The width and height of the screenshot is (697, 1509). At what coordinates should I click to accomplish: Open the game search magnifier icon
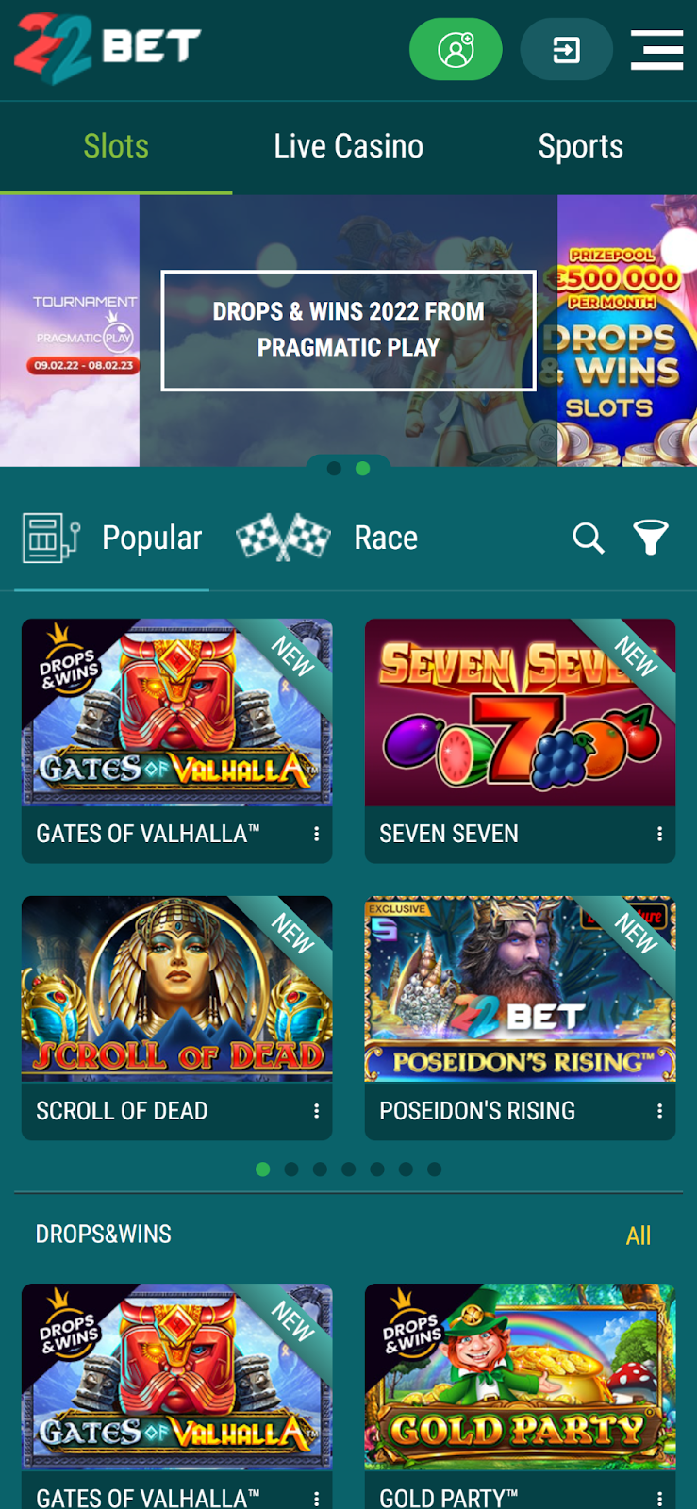tap(589, 539)
